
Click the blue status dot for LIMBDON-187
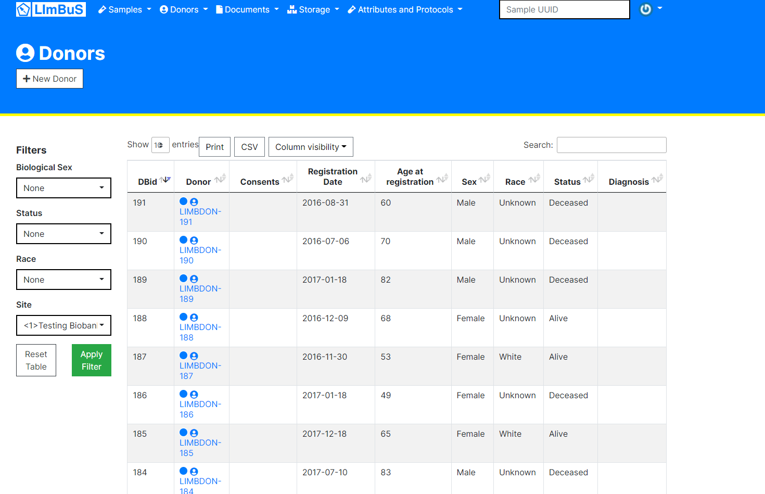(183, 356)
